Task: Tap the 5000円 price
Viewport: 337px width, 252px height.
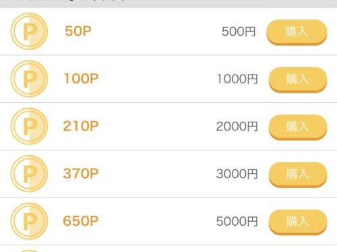Action: coord(237,222)
